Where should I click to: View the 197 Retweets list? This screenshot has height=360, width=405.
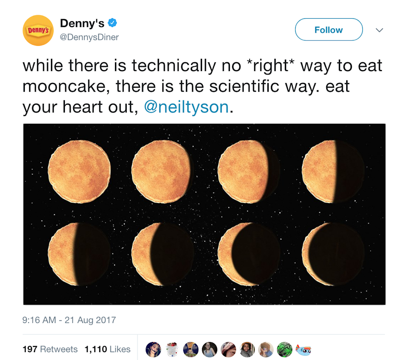50,349
